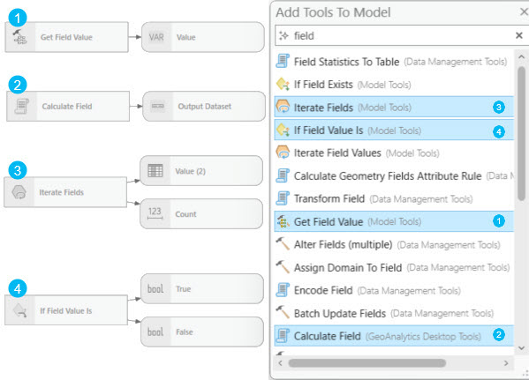Click the Iterate Fields iterator icon in model
The width and height of the screenshot is (529, 380).
19,192
